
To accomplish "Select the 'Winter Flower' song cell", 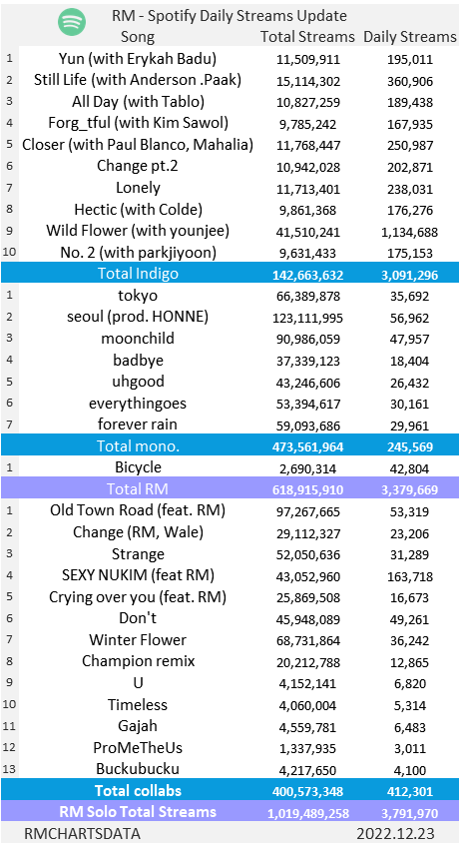I will tap(138, 639).
